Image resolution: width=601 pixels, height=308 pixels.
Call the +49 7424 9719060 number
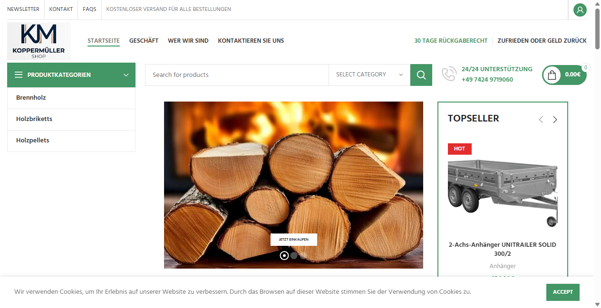click(x=487, y=80)
